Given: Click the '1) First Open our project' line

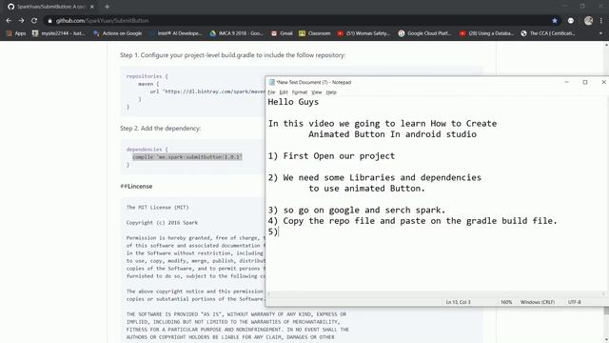Looking at the screenshot, I should tap(331, 156).
